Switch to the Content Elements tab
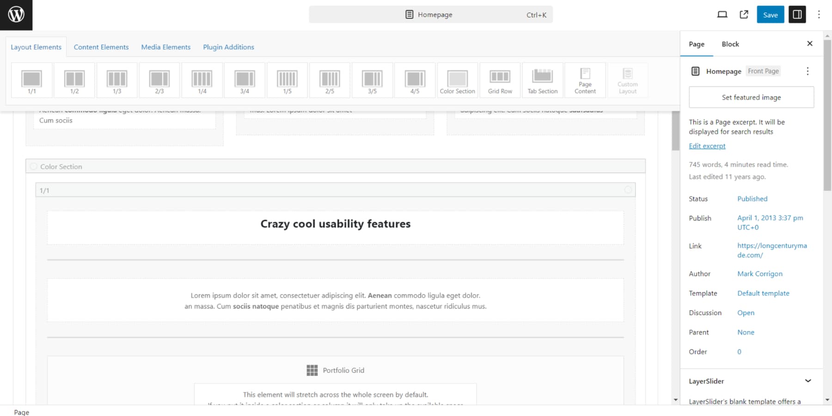The height and width of the screenshot is (416, 832). pyautogui.click(x=101, y=47)
